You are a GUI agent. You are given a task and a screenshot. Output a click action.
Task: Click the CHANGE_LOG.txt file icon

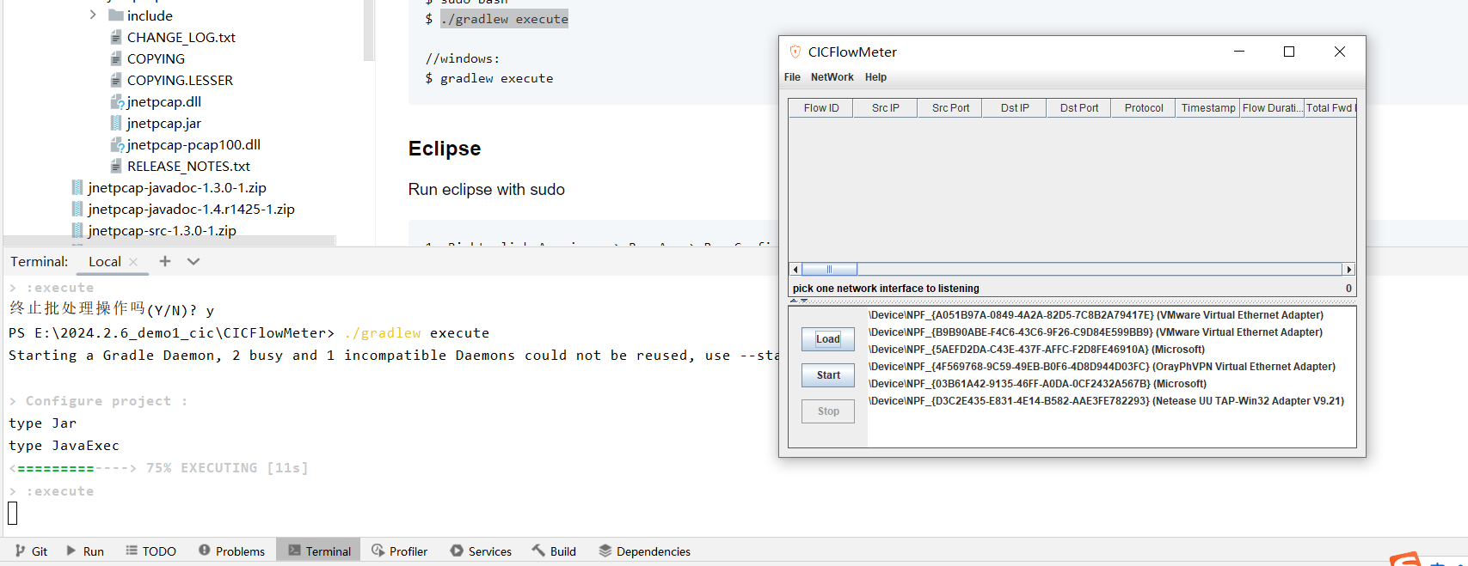pyautogui.click(x=116, y=37)
